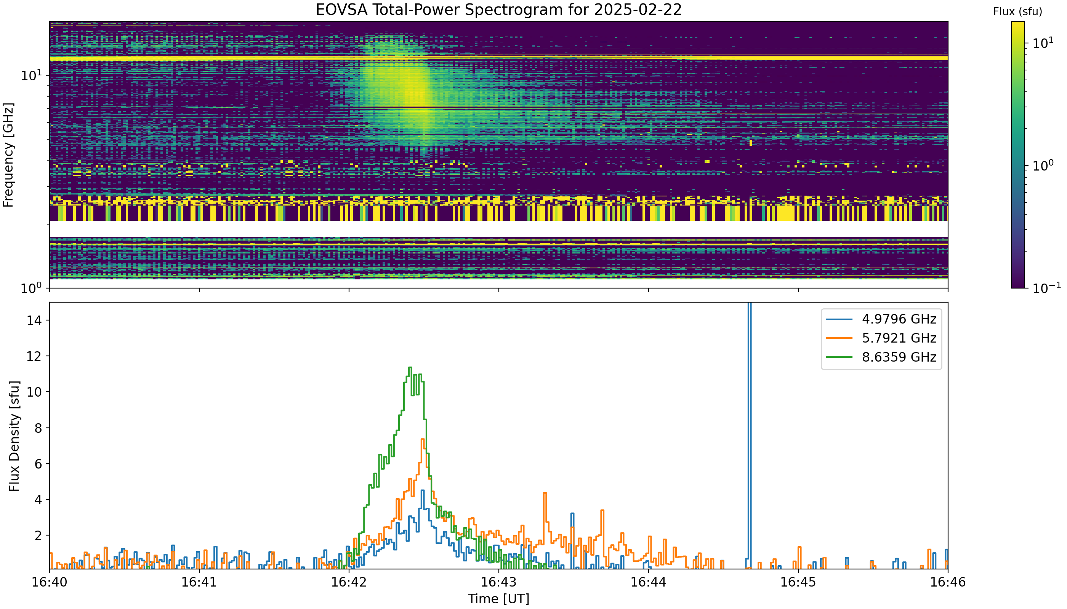Click the orange legend line sample

tap(839, 338)
